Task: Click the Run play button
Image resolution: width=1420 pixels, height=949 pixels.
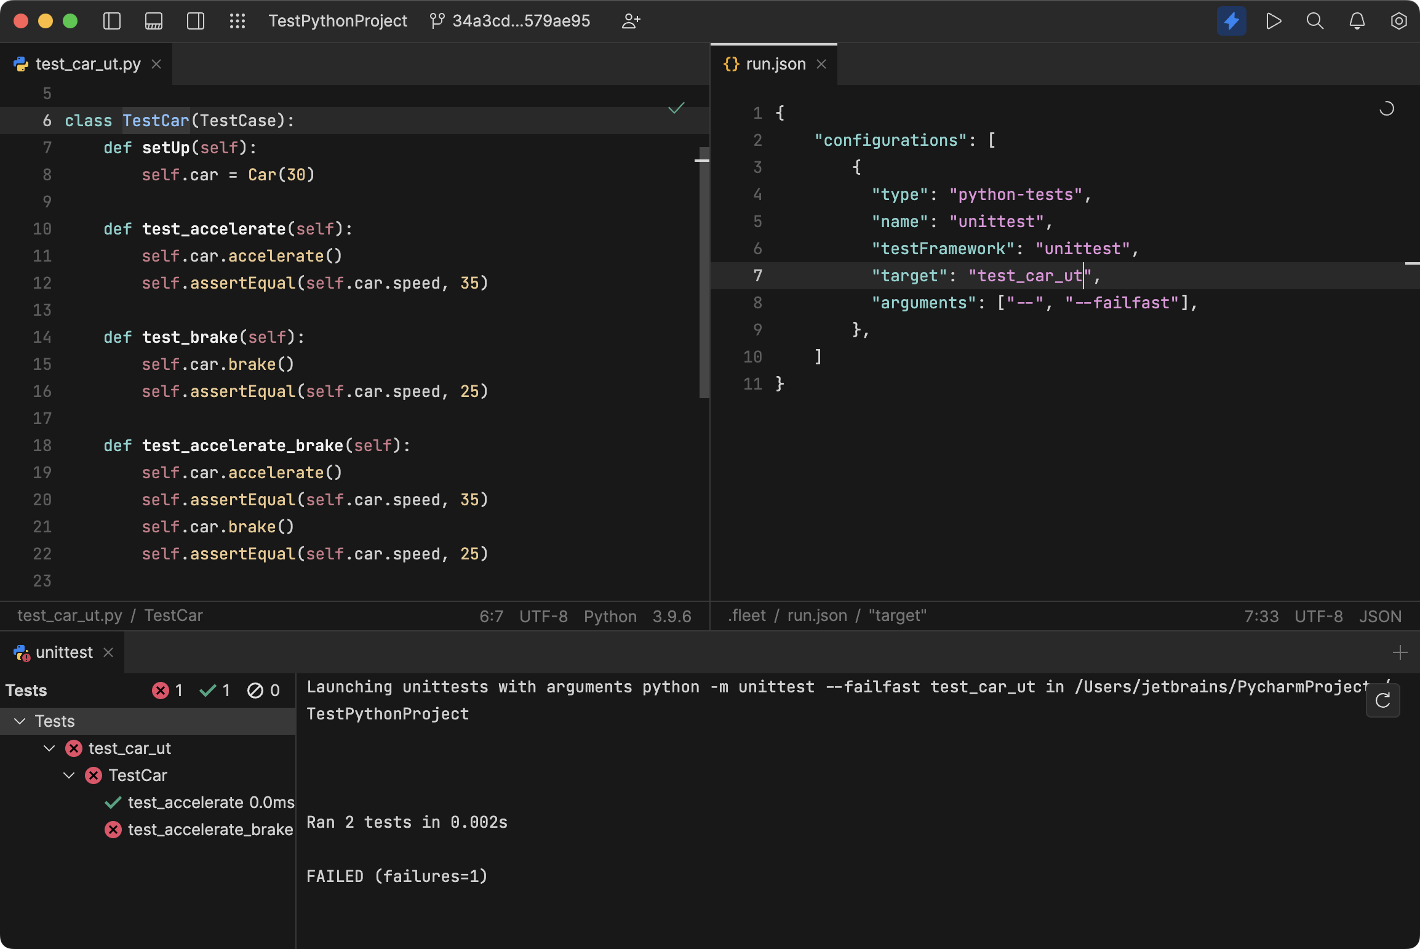Action: click(x=1274, y=21)
